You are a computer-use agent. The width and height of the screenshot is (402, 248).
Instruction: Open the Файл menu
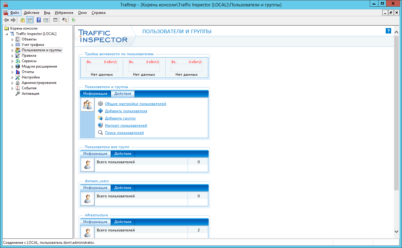14,13
